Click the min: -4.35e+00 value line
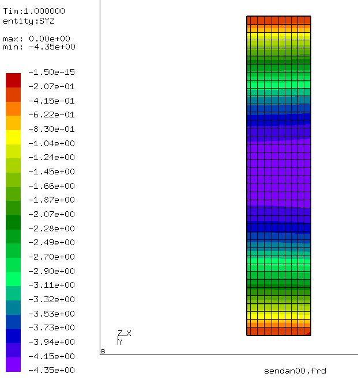358x381 pixels. coord(39,47)
